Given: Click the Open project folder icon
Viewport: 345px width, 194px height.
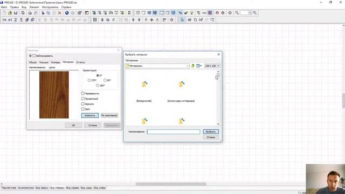Looking at the screenshot, I should 10,13.
